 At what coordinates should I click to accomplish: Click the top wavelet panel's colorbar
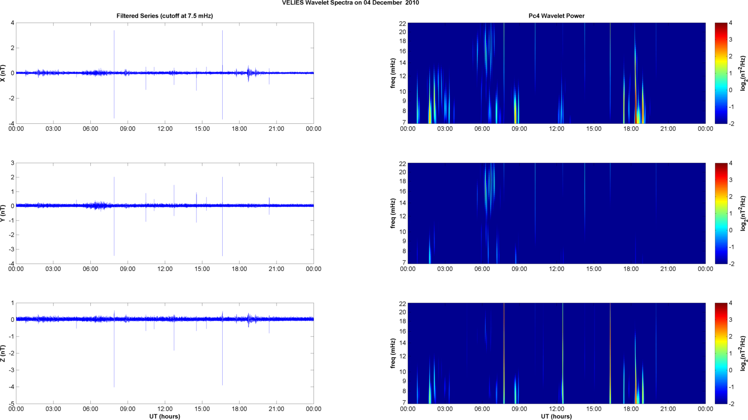pyautogui.click(x=721, y=73)
